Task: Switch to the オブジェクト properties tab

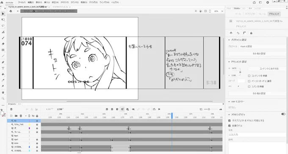Action: click(x=250, y=14)
